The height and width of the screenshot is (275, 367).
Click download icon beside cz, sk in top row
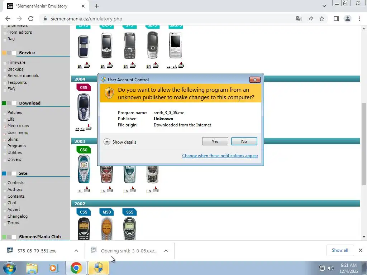(181, 65)
